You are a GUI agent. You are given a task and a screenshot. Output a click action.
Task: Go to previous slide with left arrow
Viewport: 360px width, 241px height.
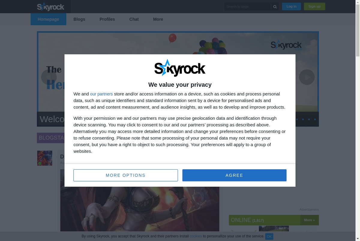(x=49, y=77)
